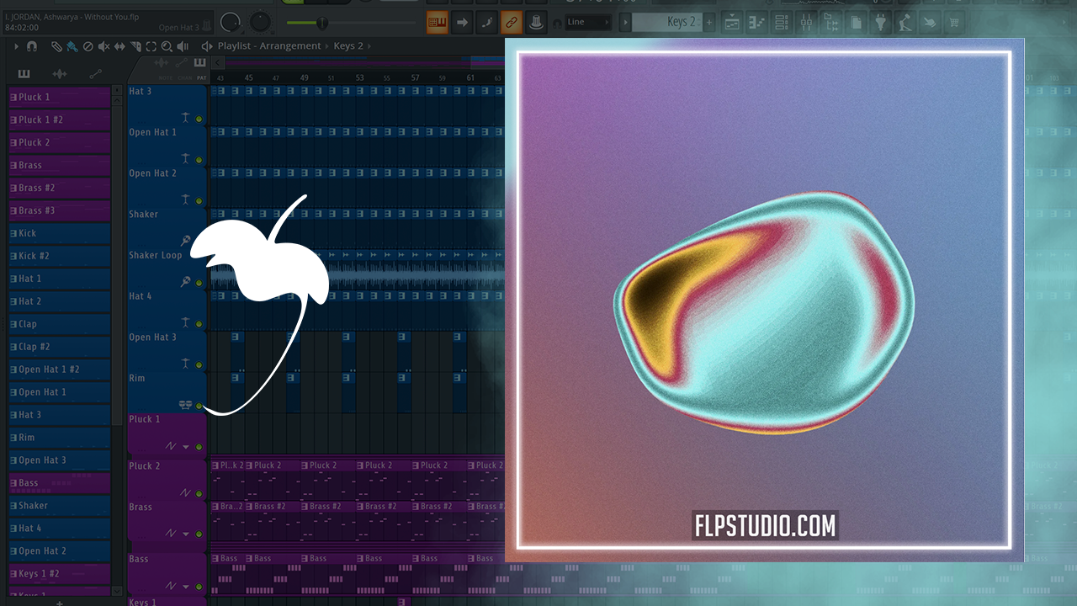
Task: Open the Line snap dropdown
Action: (587, 22)
